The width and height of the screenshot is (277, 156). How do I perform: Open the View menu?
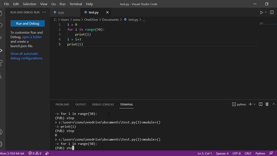pyautogui.click(x=44, y=4)
